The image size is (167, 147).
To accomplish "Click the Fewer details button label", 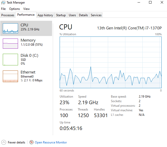I will (16, 142).
